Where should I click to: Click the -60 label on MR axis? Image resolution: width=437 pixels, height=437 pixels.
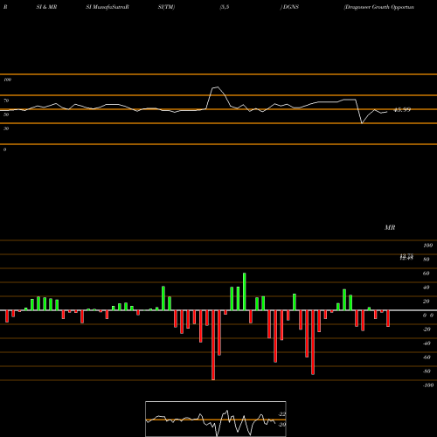(x=427, y=357)
